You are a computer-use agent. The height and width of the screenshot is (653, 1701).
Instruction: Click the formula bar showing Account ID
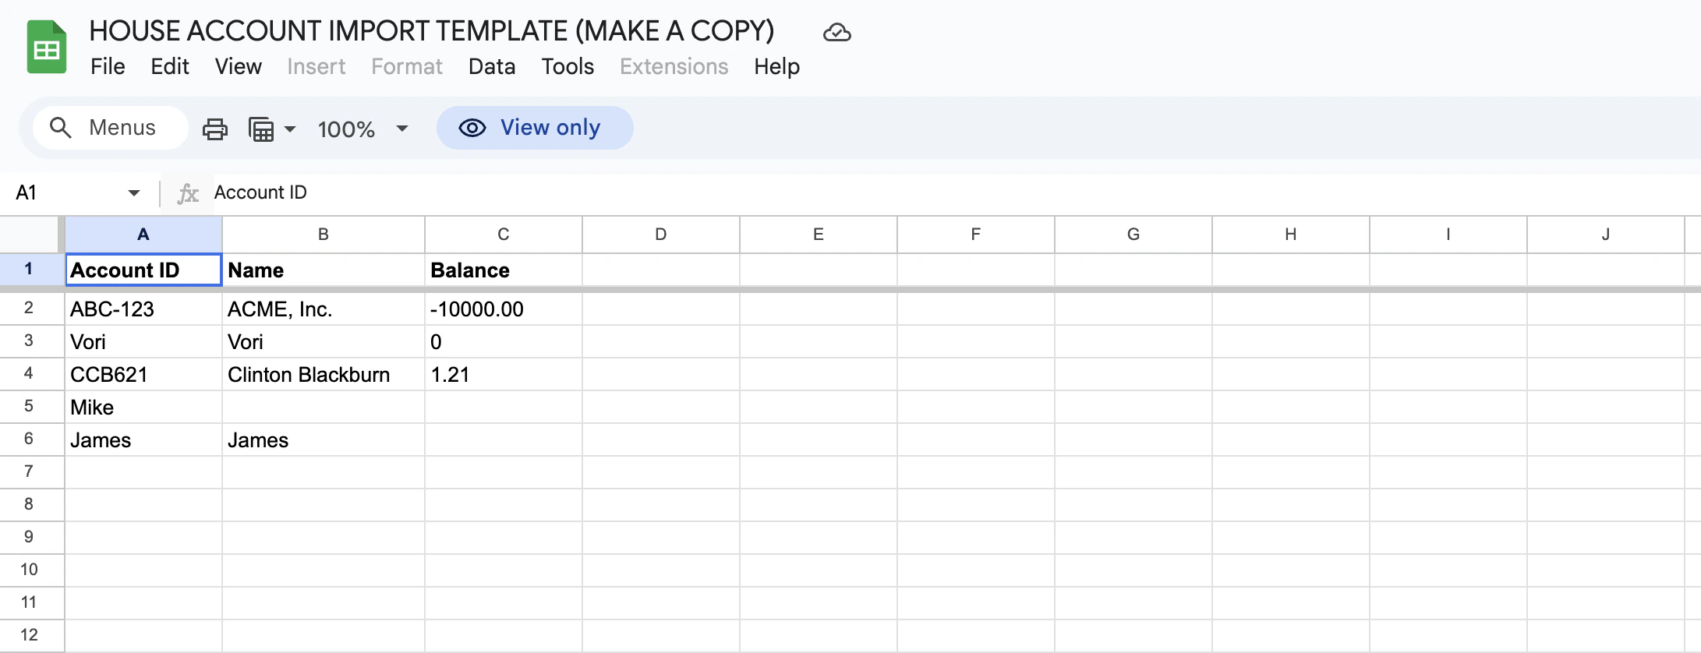click(x=546, y=193)
